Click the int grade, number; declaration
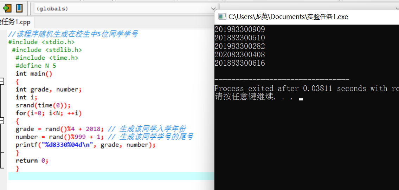The height and width of the screenshot is (190, 399). pos(49,90)
